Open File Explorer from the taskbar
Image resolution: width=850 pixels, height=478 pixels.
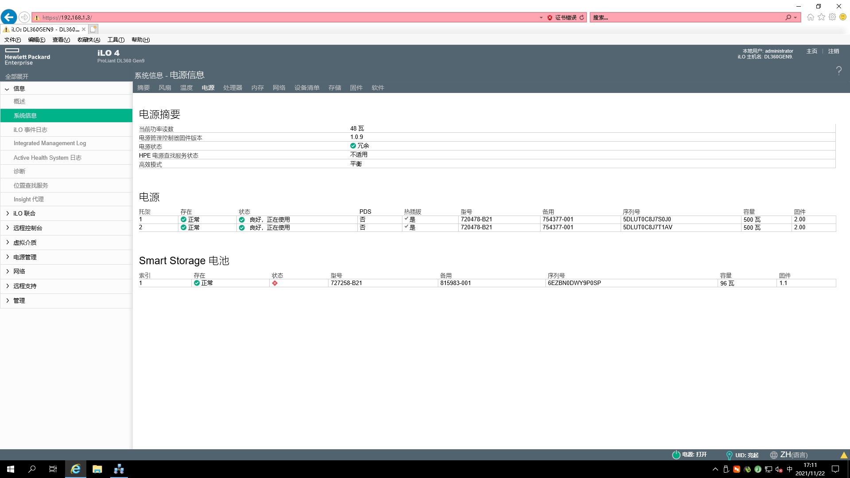tap(97, 469)
